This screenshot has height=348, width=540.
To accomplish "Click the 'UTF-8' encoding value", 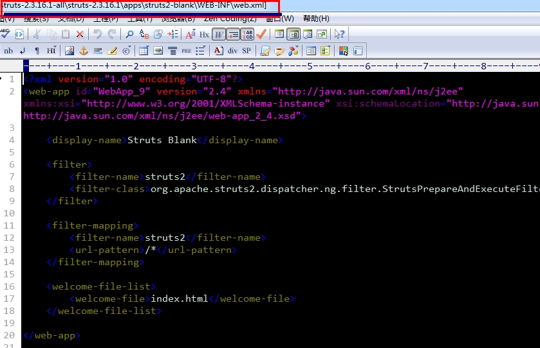I will tap(212, 79).
